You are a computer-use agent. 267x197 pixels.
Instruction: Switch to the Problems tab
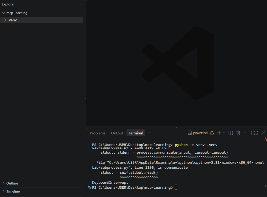click(98, 133)
